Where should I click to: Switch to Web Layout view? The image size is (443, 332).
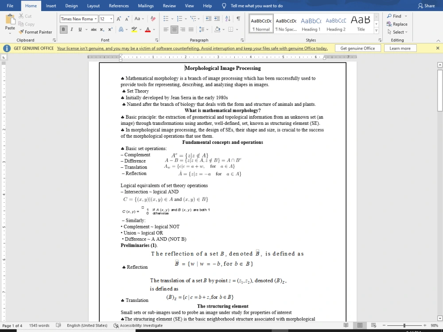tap(373, 325)
